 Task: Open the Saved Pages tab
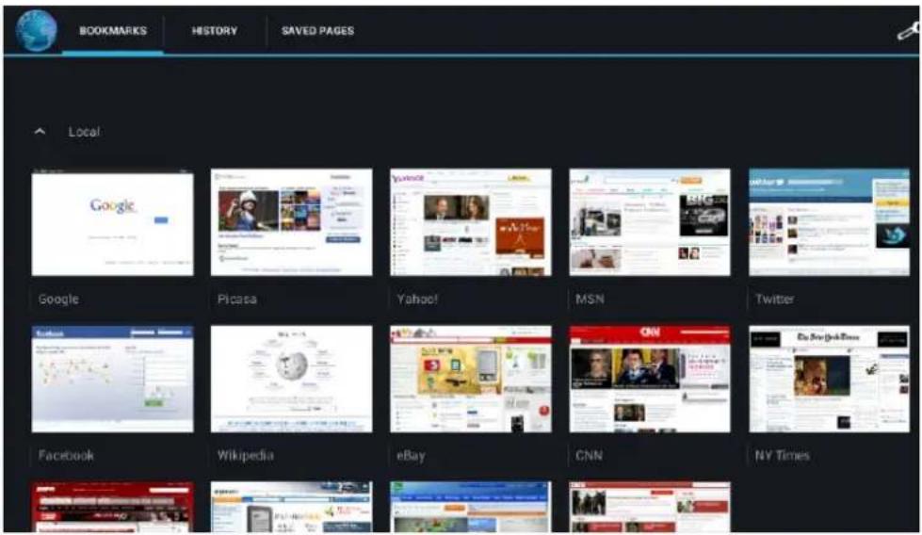click(x=318, y=30)
